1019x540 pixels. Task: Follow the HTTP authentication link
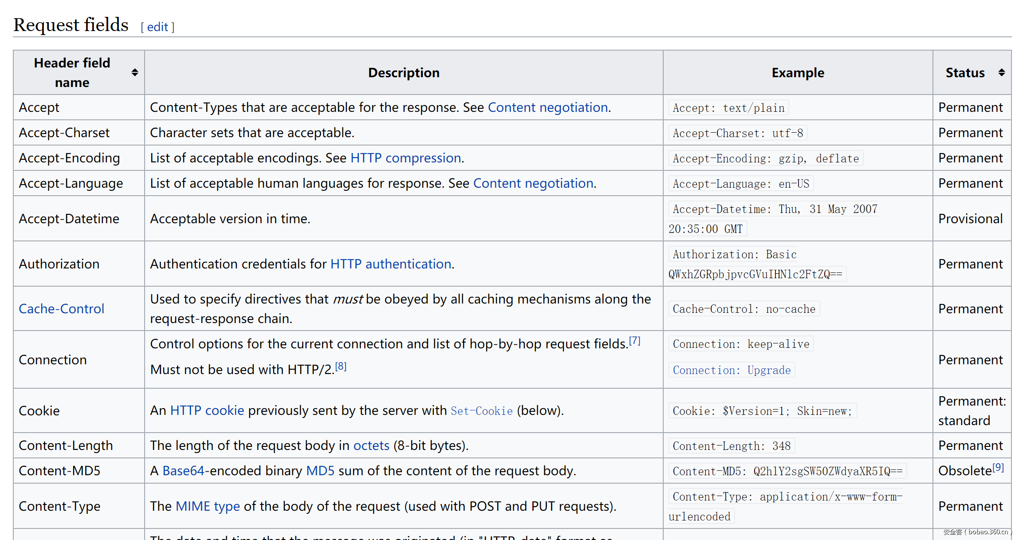pos(390,264)
